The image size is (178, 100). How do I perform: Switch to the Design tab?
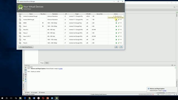tap(42, 63)
